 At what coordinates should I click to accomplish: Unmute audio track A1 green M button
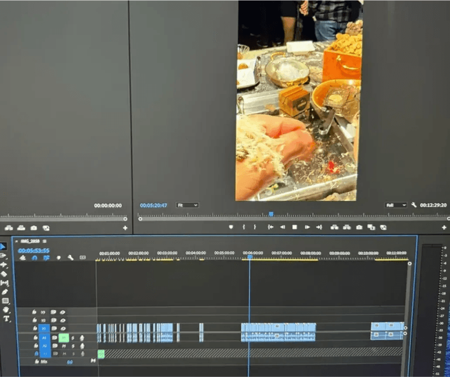(x=64, y=338)
